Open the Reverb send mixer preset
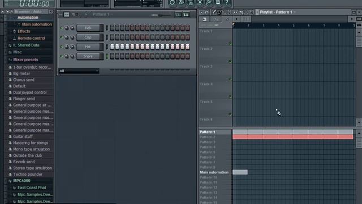Screen dimensions: 362x204 (24, 162)
